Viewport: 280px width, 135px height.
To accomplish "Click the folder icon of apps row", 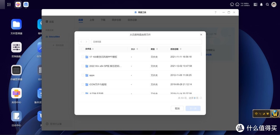I will point(87,75).
